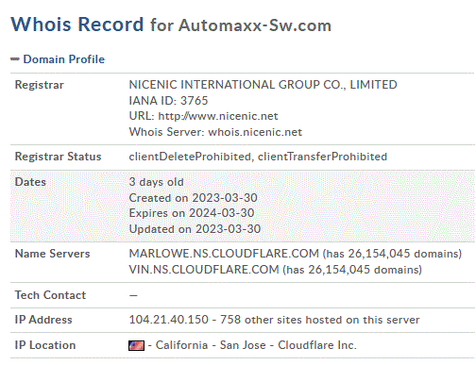Click the Registrar row label
Image resolution: width=476 pixels, height=365 pixels.
pos(40,85)
